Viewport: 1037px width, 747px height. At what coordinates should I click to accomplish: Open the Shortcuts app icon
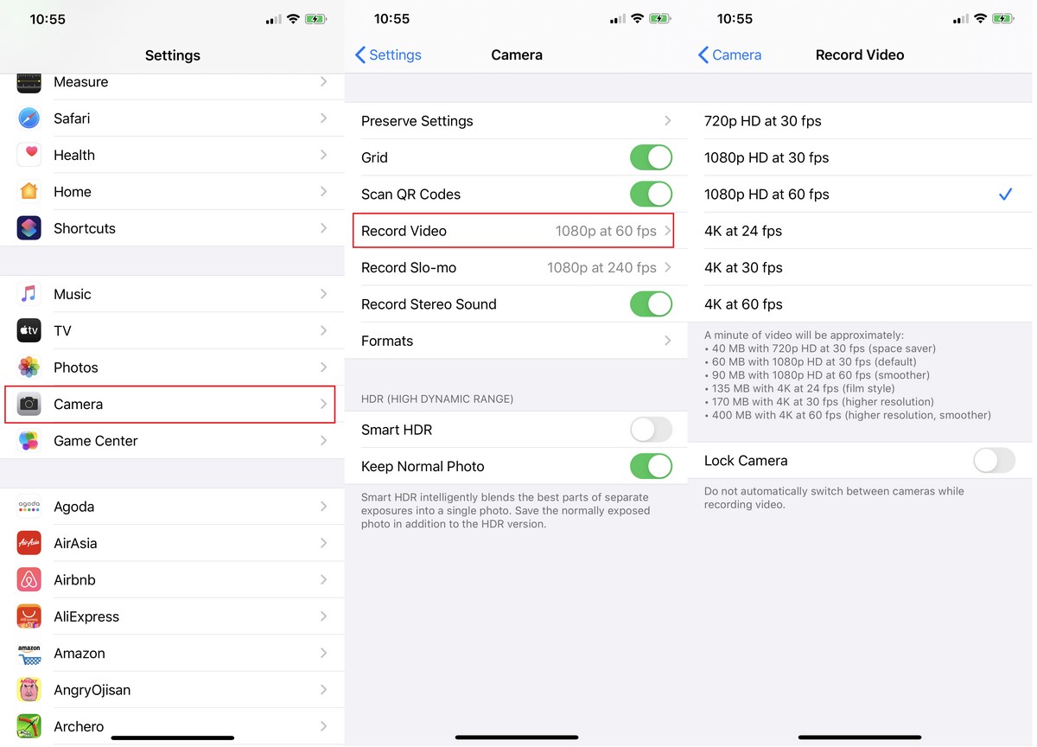(29, 228)
